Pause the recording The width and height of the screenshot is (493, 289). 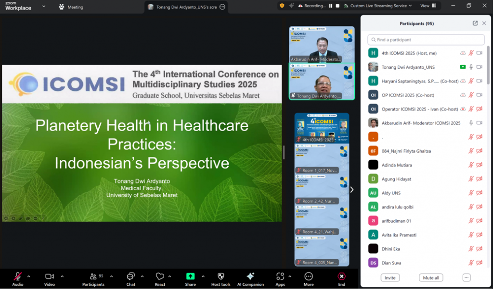coord(331,6)
